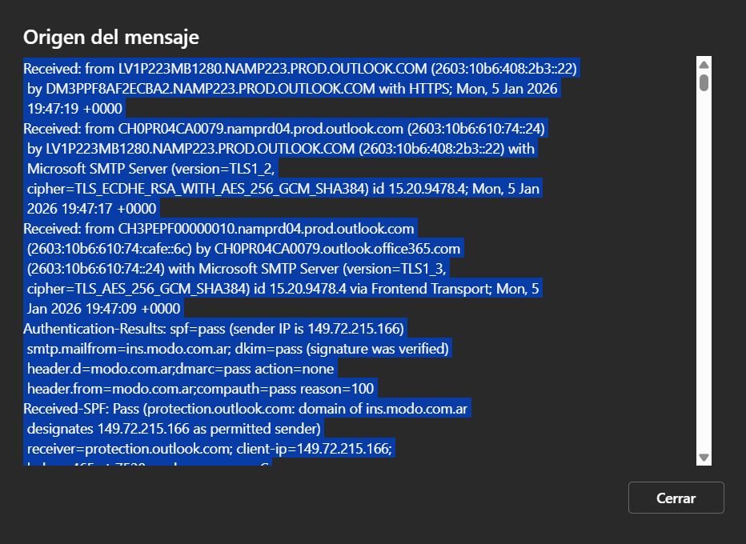The image size is (746, 544).
Task: Click the Cerrar button
Action: [676, 498]
